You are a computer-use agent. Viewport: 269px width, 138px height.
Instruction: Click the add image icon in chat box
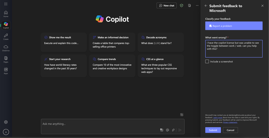pos(162,130)
